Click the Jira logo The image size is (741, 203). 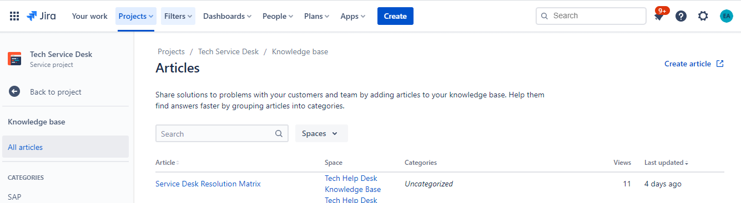(41, 16)
